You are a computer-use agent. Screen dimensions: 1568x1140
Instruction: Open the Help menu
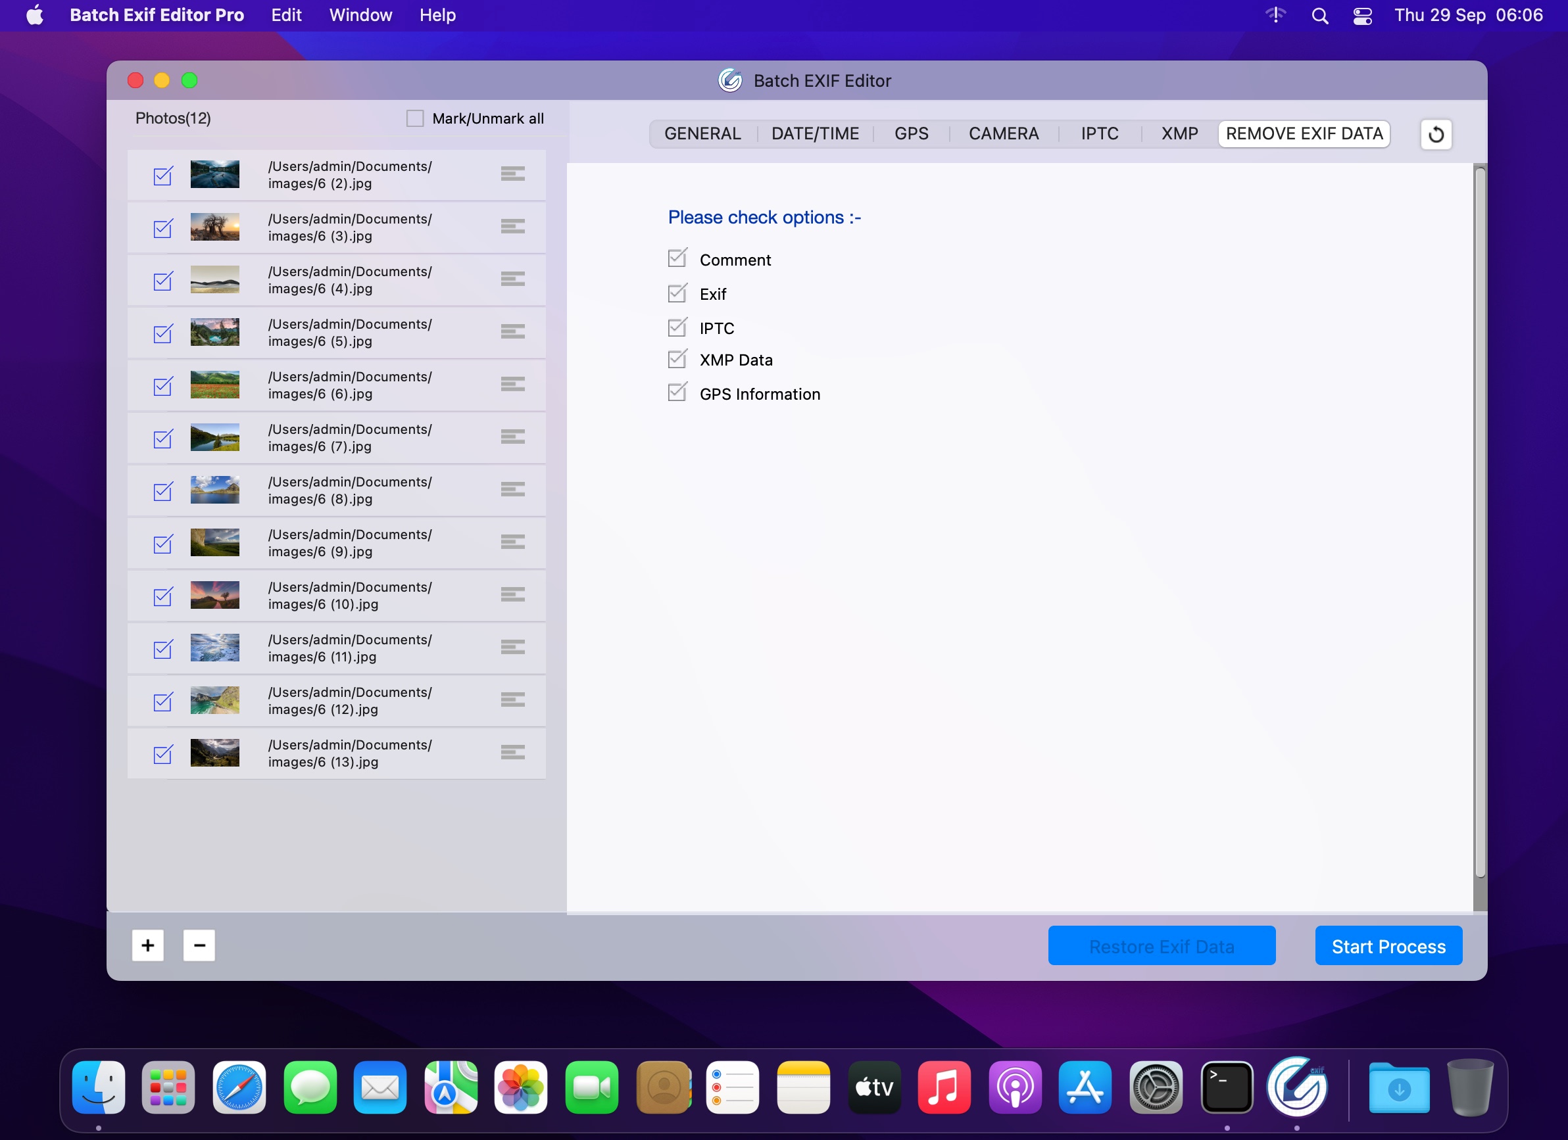pos(437,15)
